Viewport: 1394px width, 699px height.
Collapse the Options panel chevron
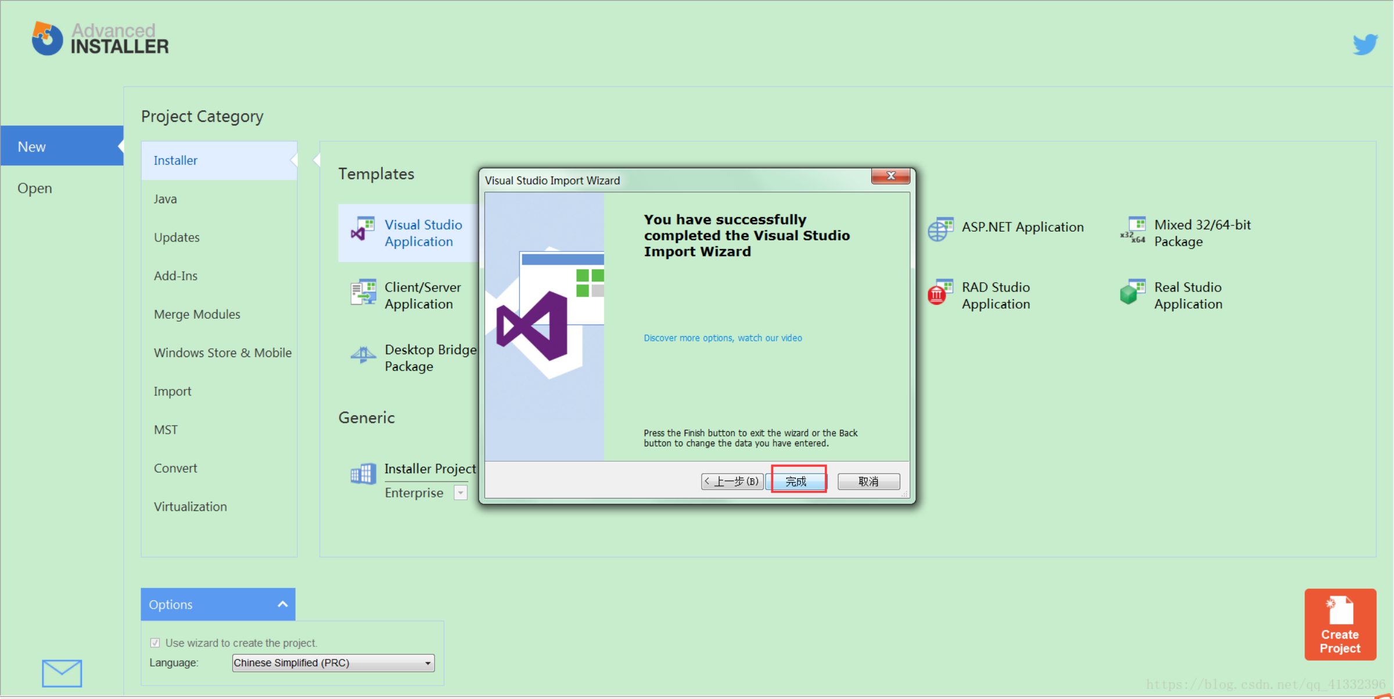(x=282, y=604)
